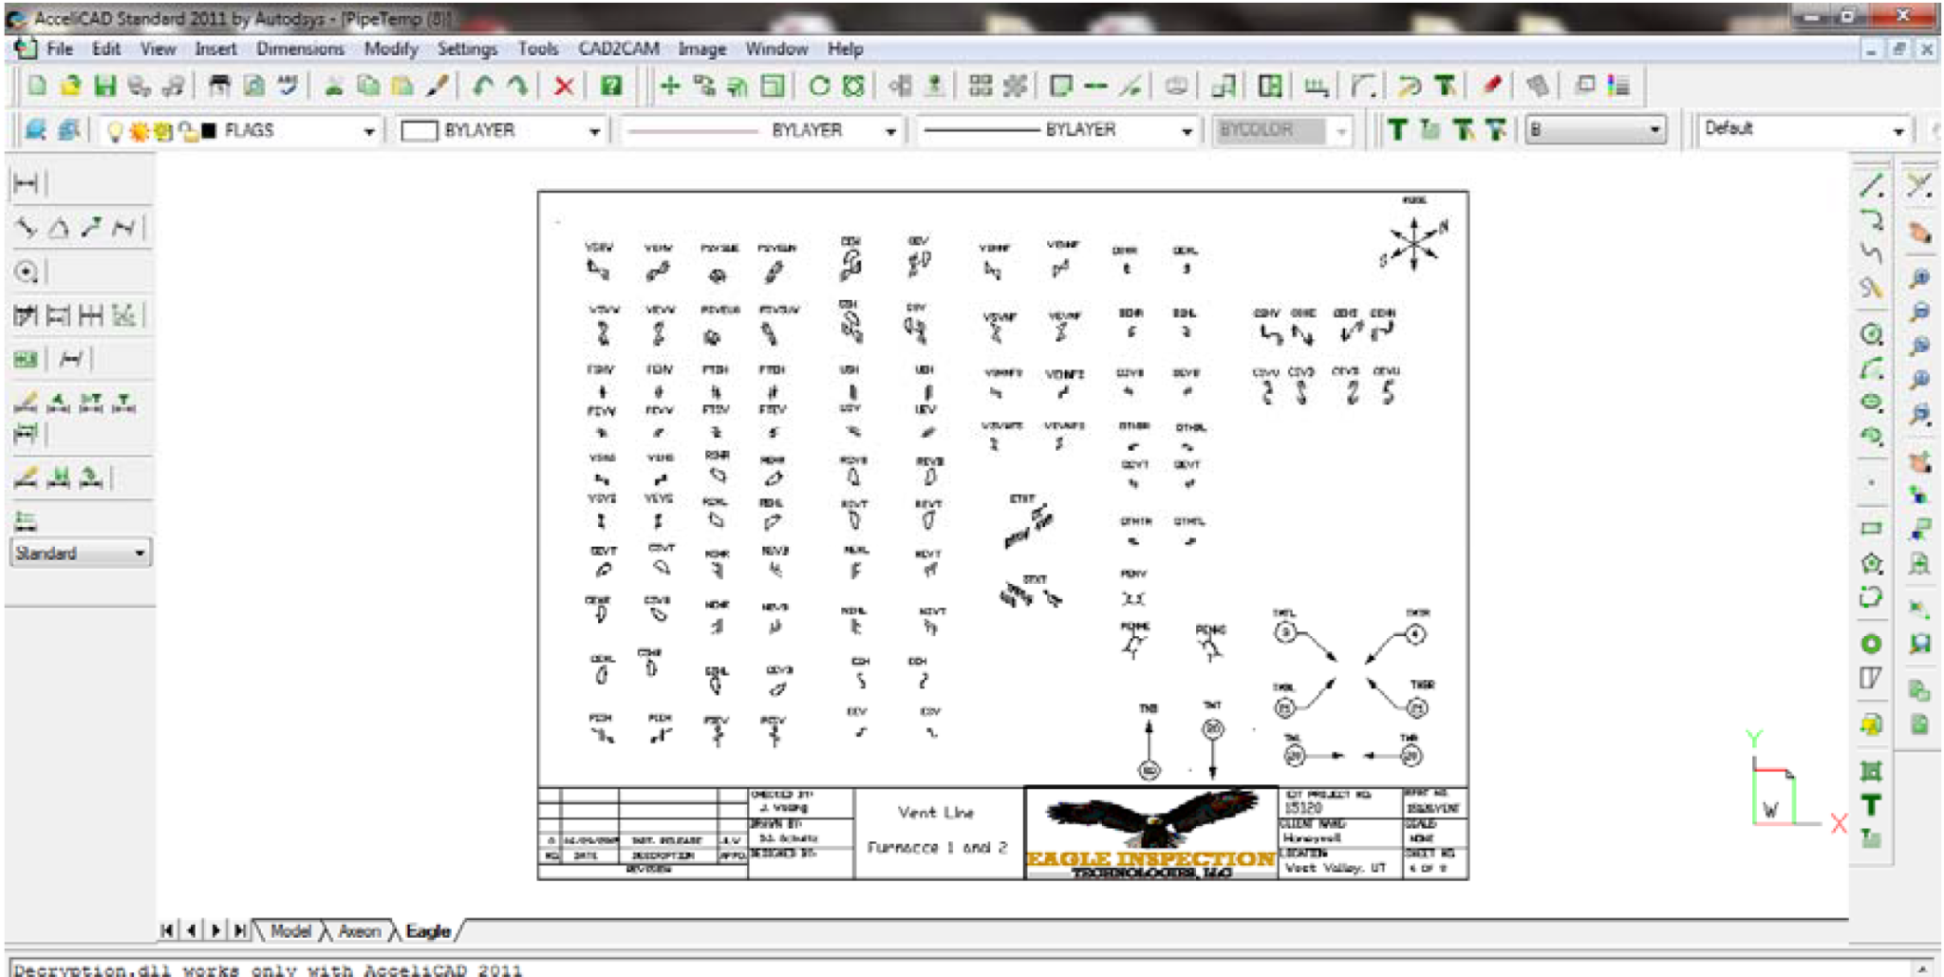1944x977 pixels.
Task: Open the Standard dimension style dropdown
Action: click(140, 553)
